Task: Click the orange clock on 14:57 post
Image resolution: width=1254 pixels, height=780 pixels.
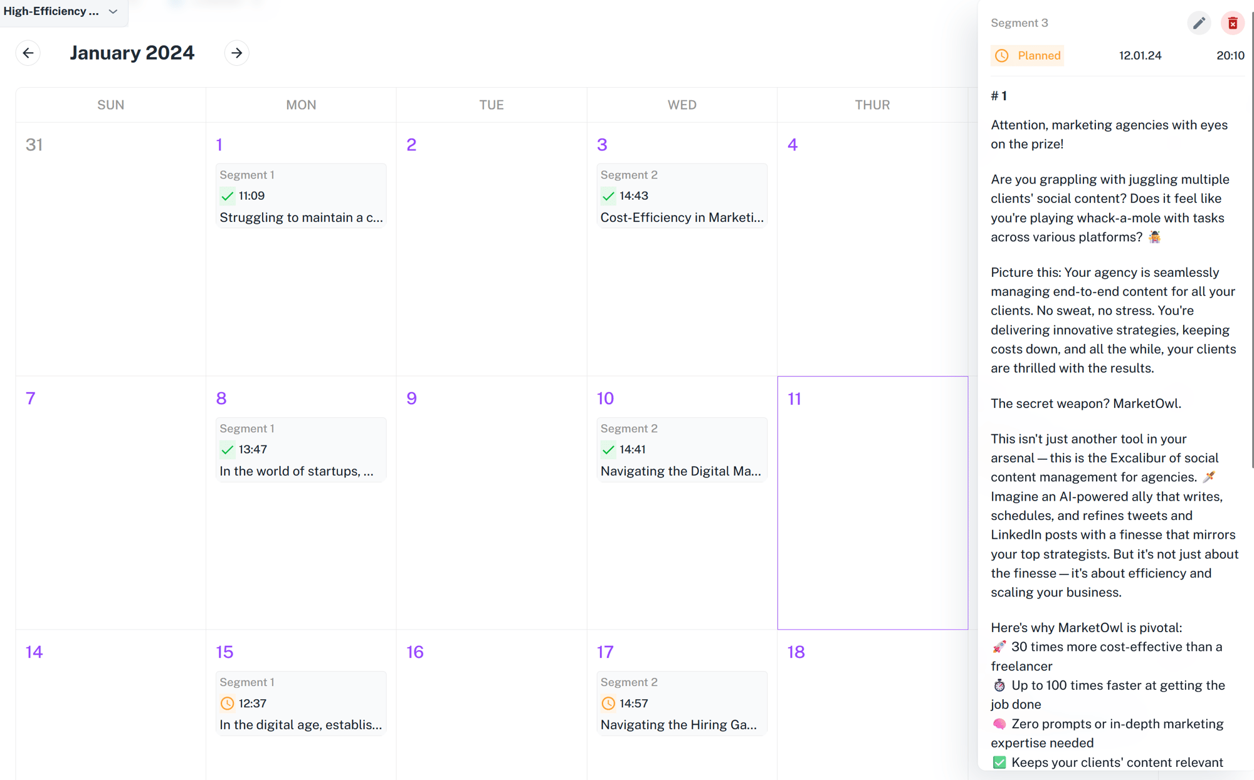Action: (x=608, y=704)
